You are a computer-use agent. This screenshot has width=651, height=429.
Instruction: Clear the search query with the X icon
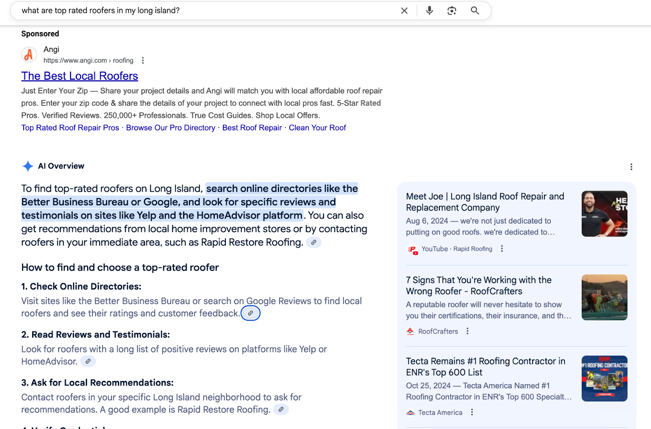pos(404,11)
